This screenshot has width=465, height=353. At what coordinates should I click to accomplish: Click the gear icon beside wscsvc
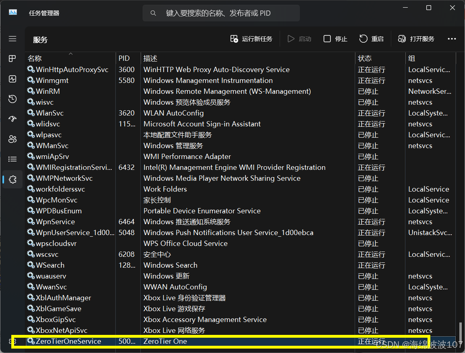tap(31, 254)
